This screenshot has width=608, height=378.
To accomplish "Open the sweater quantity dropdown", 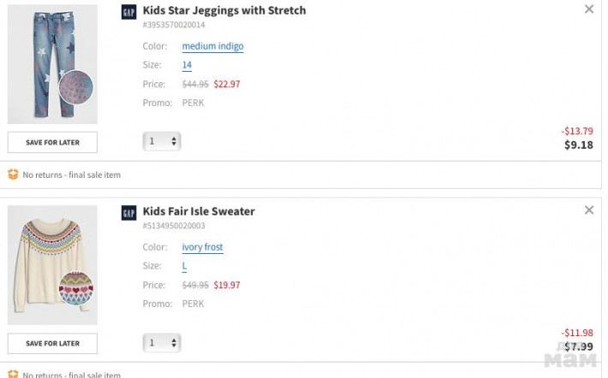I will 162,342.
